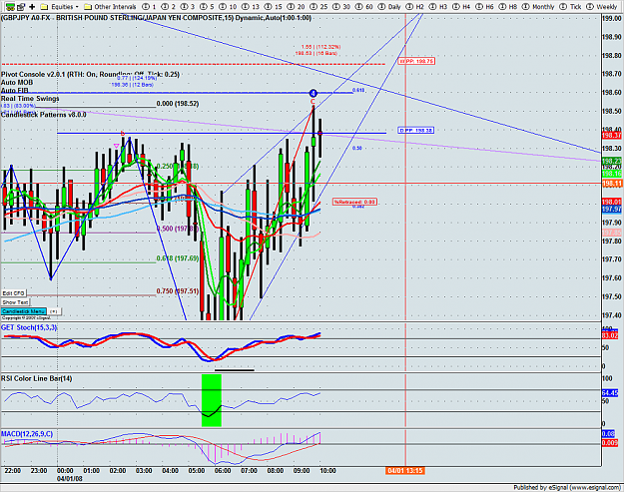Select the H8 interval button
The image size is (624, 492).
508,7
